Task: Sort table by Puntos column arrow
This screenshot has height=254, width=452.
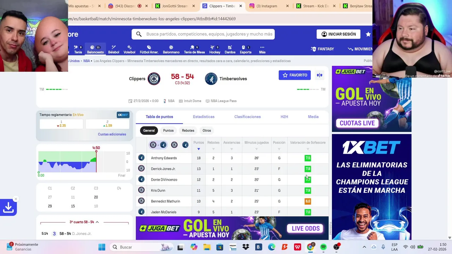Action: (198, 149)
